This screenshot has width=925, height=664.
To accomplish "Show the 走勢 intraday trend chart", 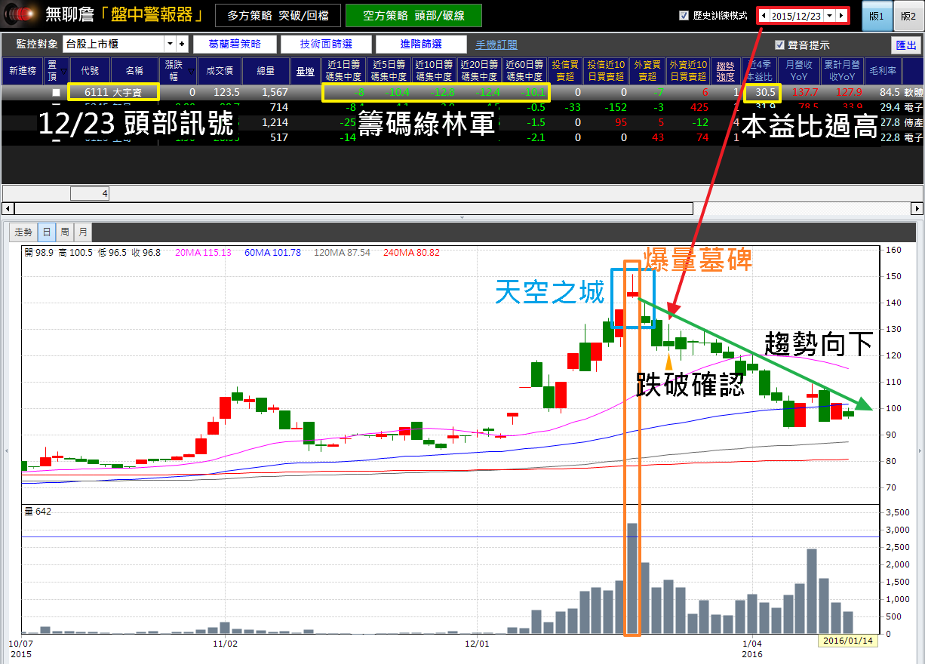I will (x=23, y=232).
